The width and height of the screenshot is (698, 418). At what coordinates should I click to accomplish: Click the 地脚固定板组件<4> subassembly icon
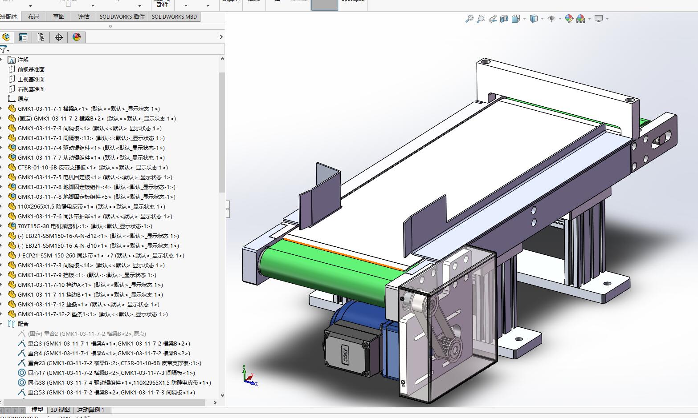pyautogui.click(x=12, y=187)
